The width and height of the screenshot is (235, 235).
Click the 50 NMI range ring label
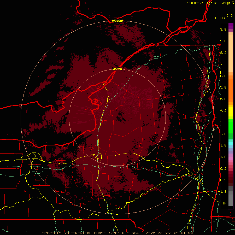pos(117,69)
